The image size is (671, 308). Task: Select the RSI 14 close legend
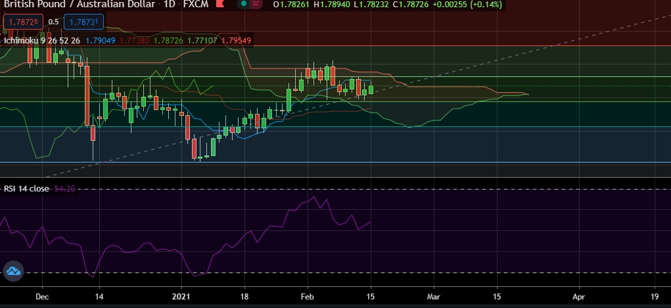[26, 189]
